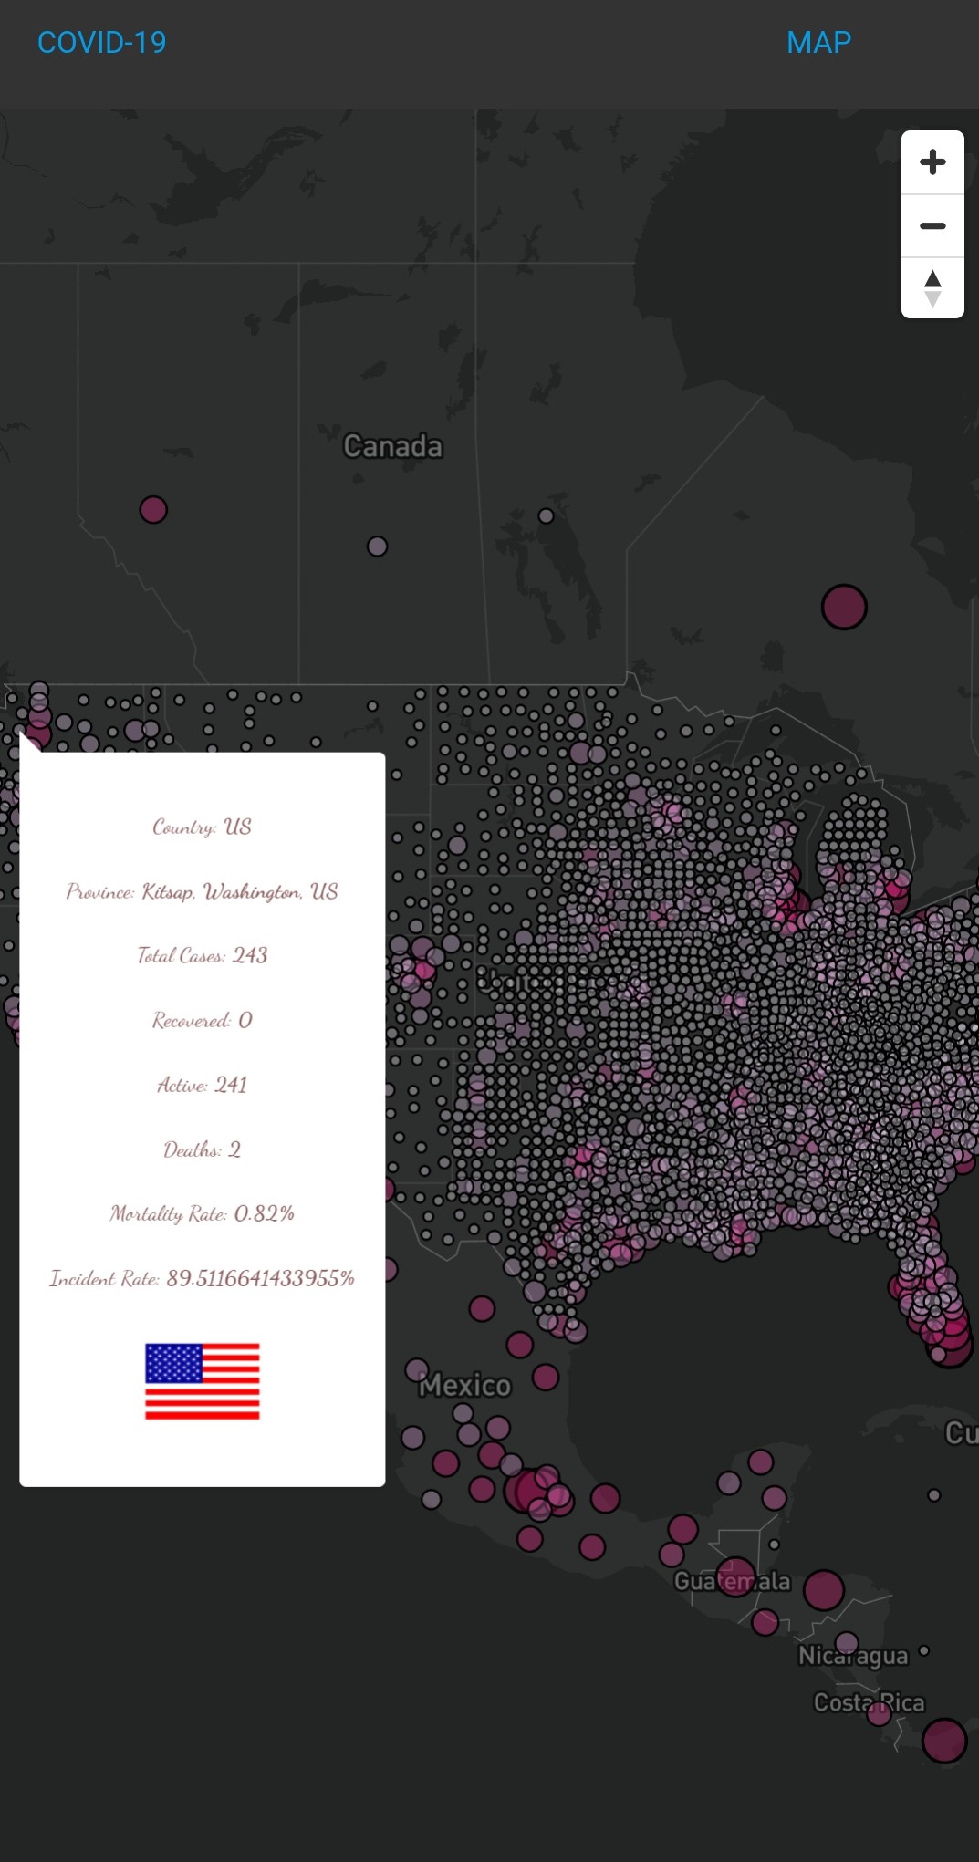The image size is (979, 1862).
Task: Tap the Mortality Rate: 0.82% line
Action: pyautogui.click(x=203, y=1213)
